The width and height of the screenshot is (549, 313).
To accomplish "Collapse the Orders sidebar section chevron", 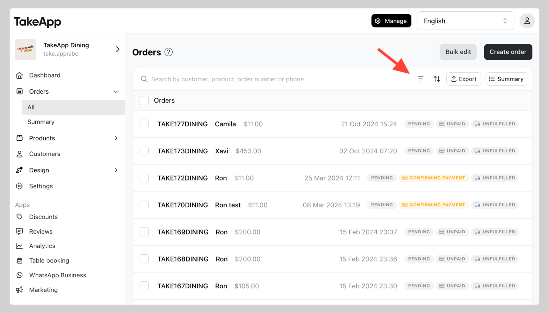I will pos(116,92).
